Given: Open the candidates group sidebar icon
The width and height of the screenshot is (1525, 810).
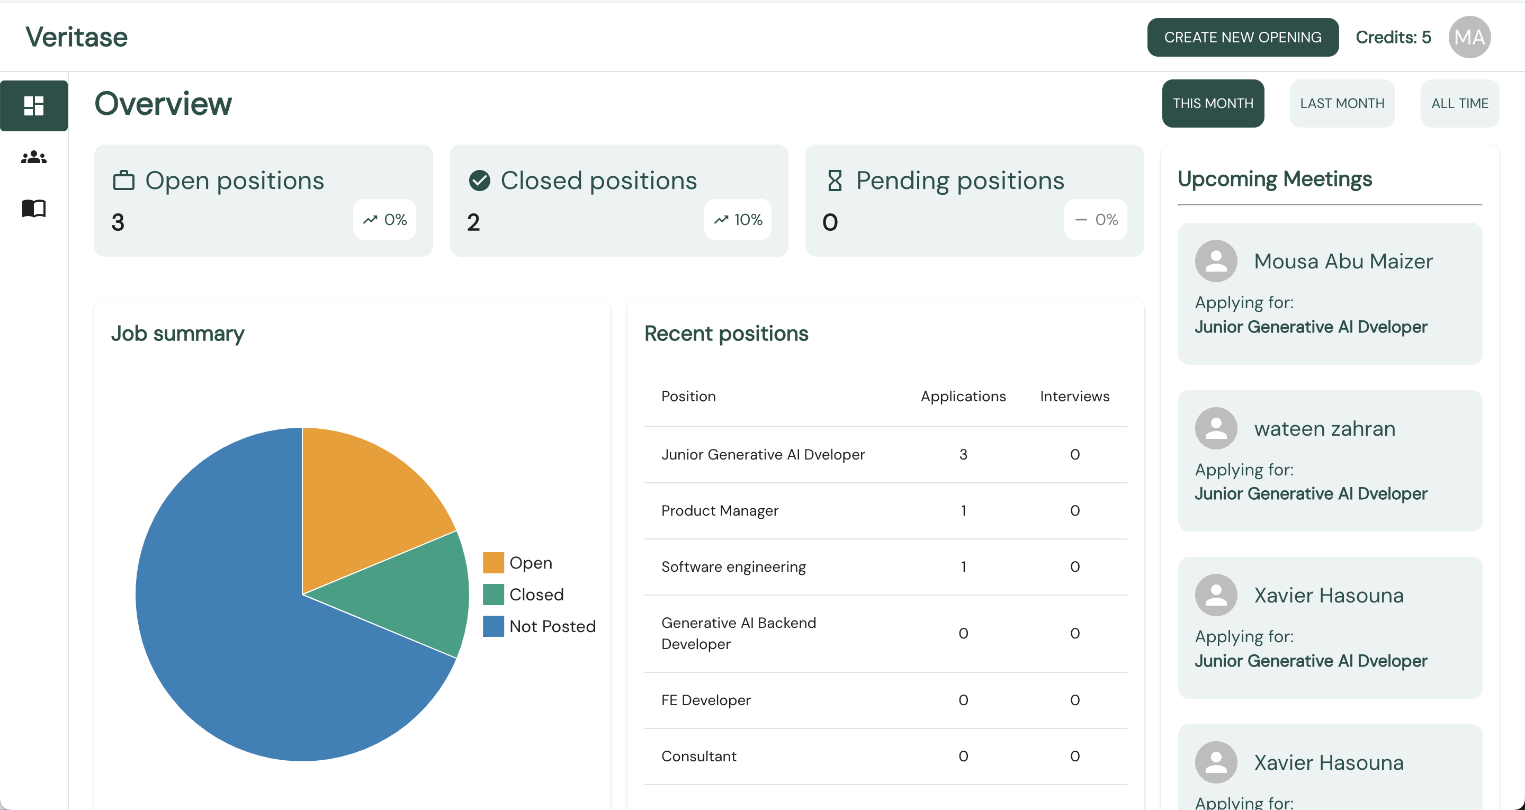Looking at the screenshot, I should [x=34, y=158].
